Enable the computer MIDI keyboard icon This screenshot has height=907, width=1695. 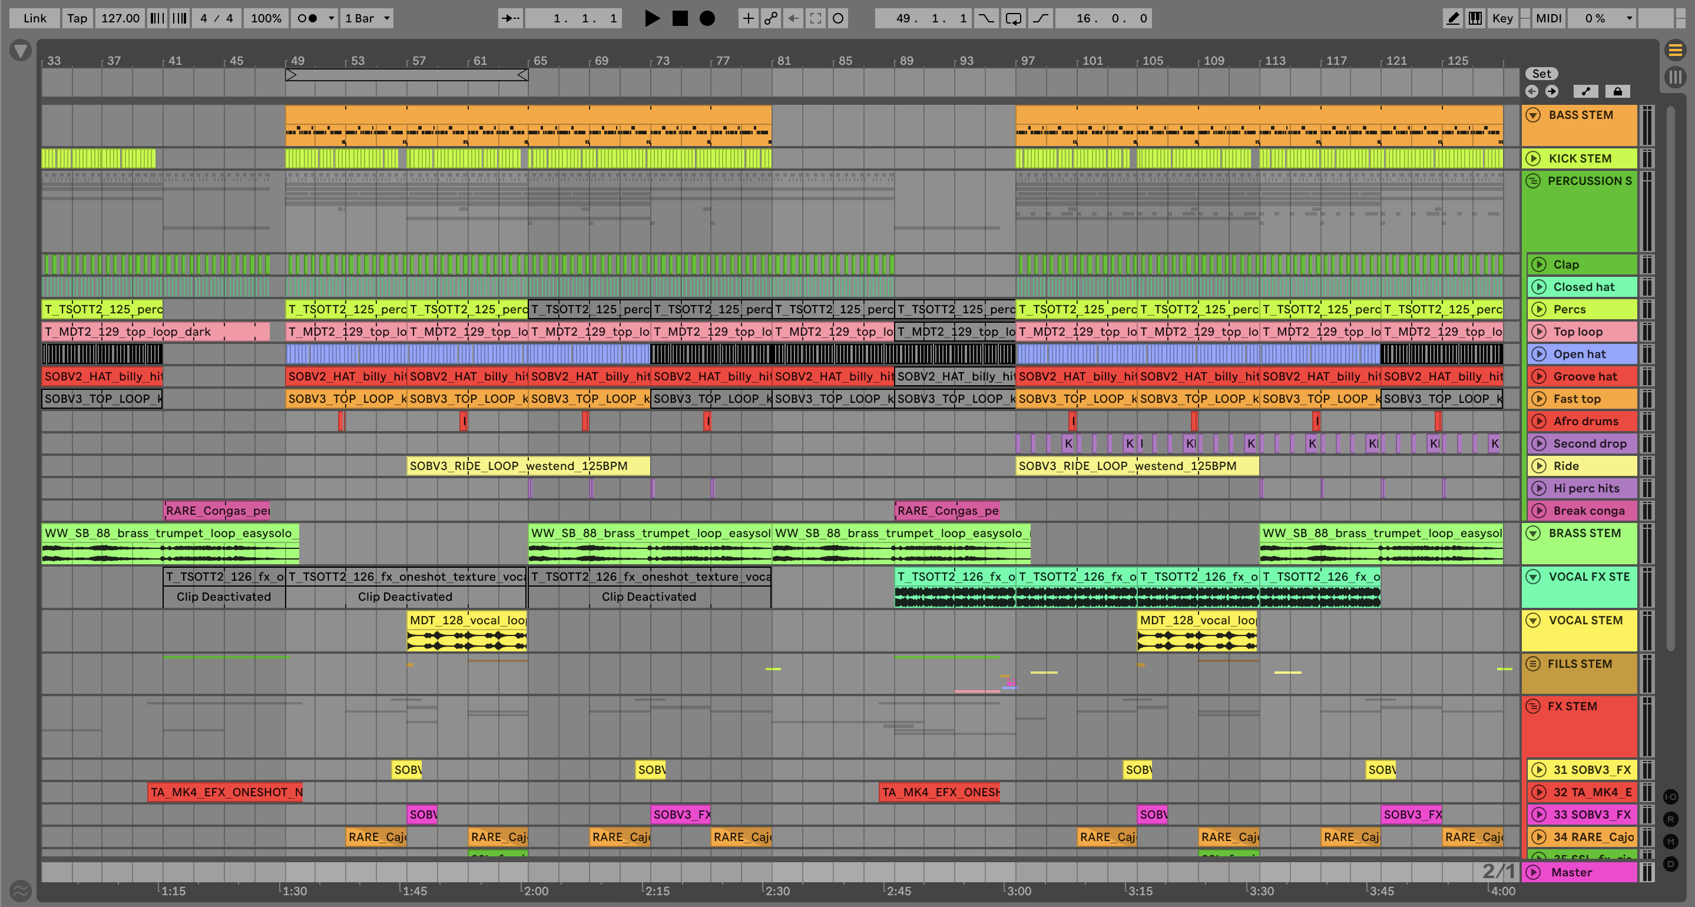pos(1475,18)
